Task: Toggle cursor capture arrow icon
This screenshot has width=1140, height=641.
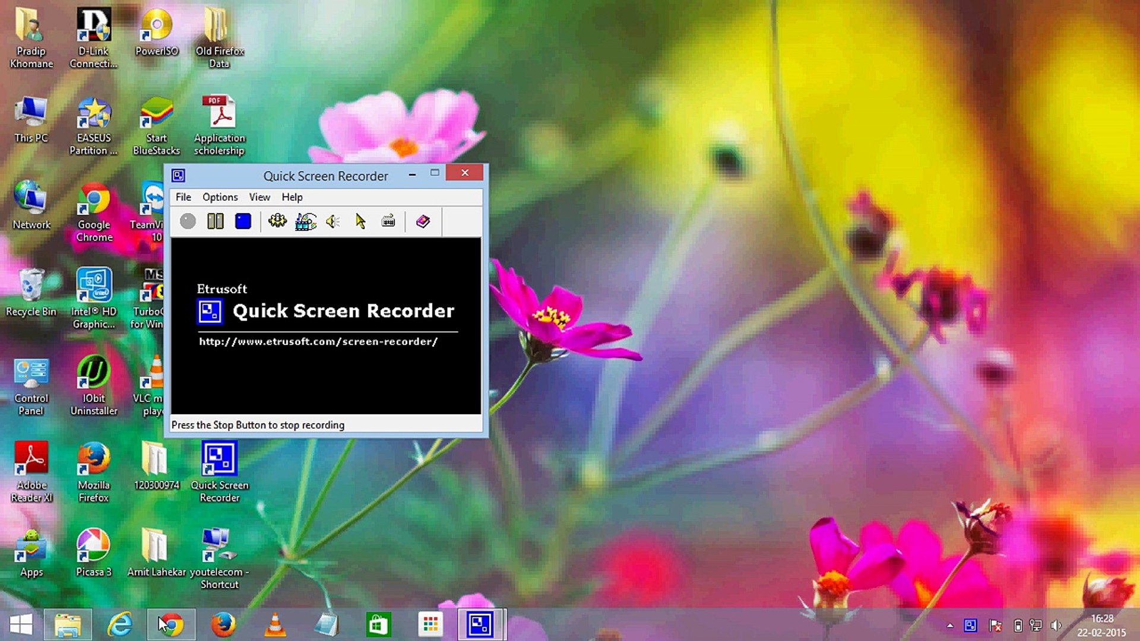Action: click(x=360, y=221)
